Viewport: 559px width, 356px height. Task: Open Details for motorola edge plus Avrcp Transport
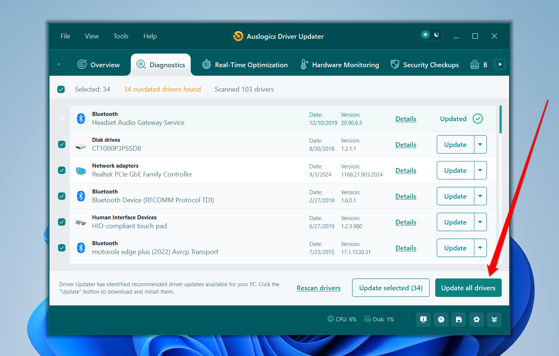pos(406,248)
